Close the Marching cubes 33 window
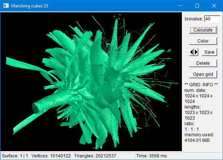 coord(214,6)
